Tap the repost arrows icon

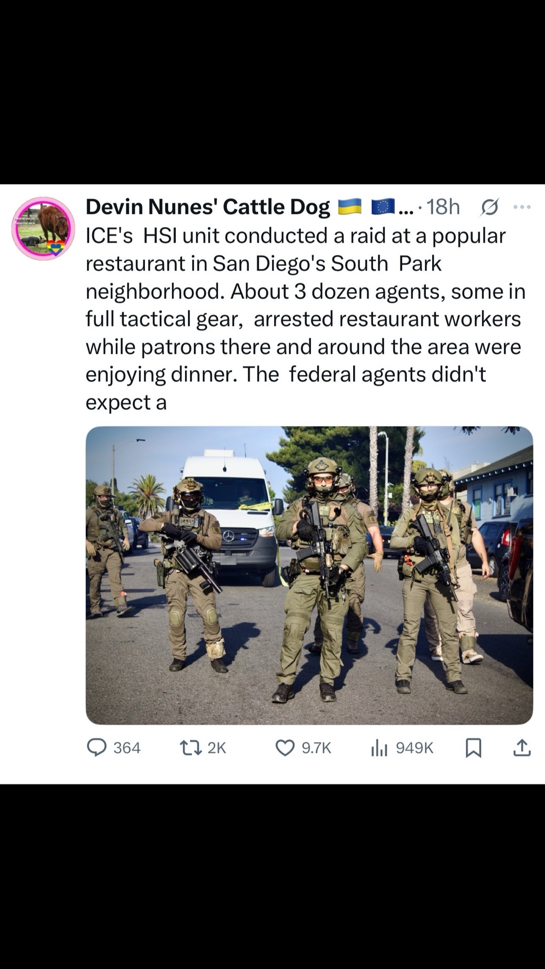coord(191,748)
